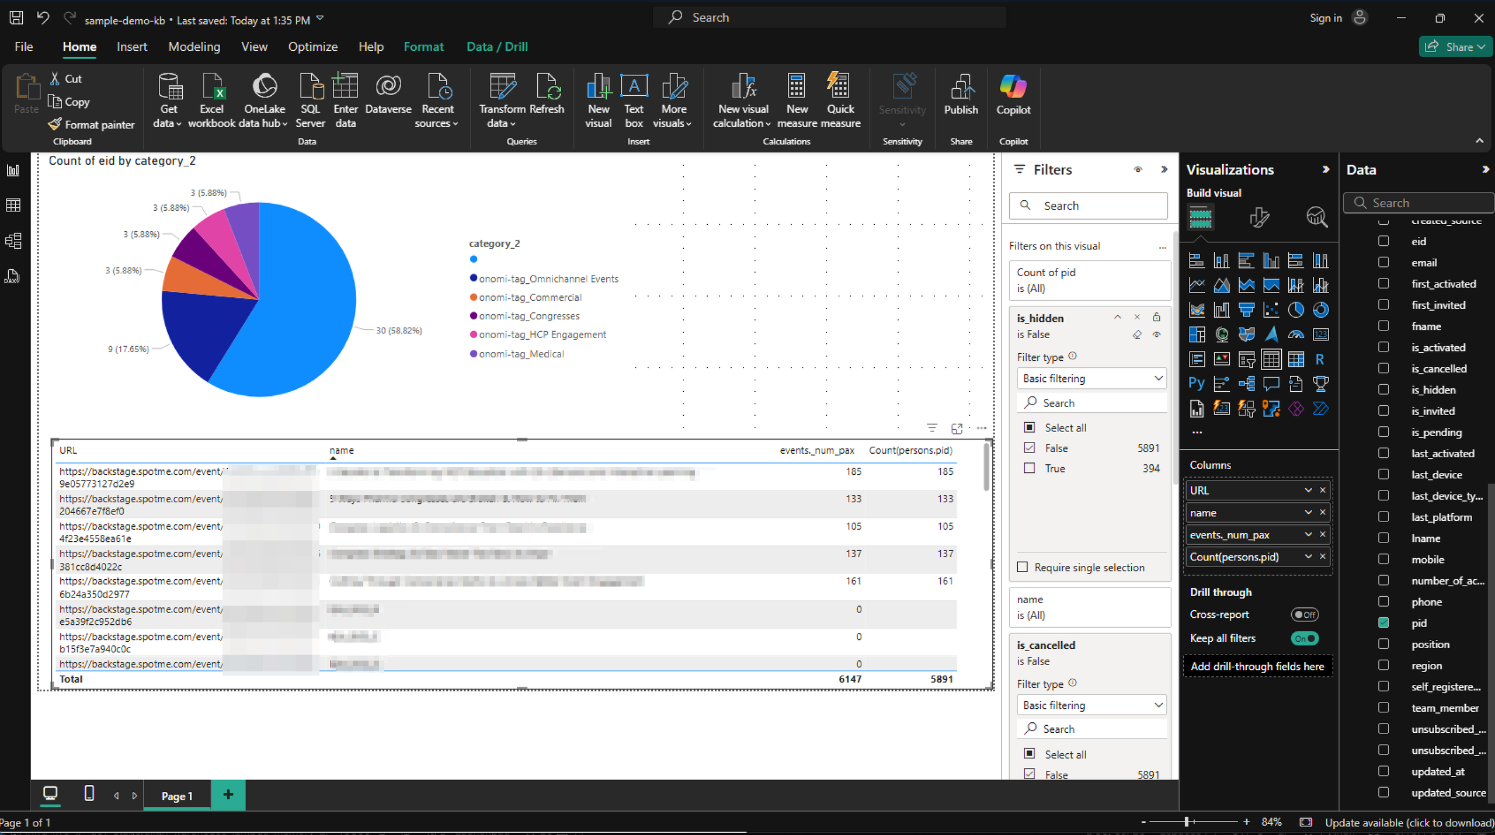Switch to the Data / Drill tab
This screenshot has height=835, width=1495.
[497, 47]
